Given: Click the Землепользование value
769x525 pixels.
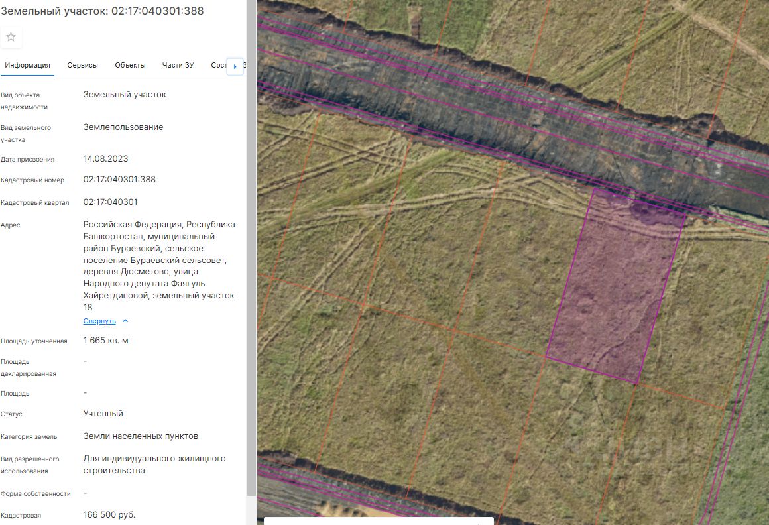Looking at the screenshot, I should click(x=123, y=127).
